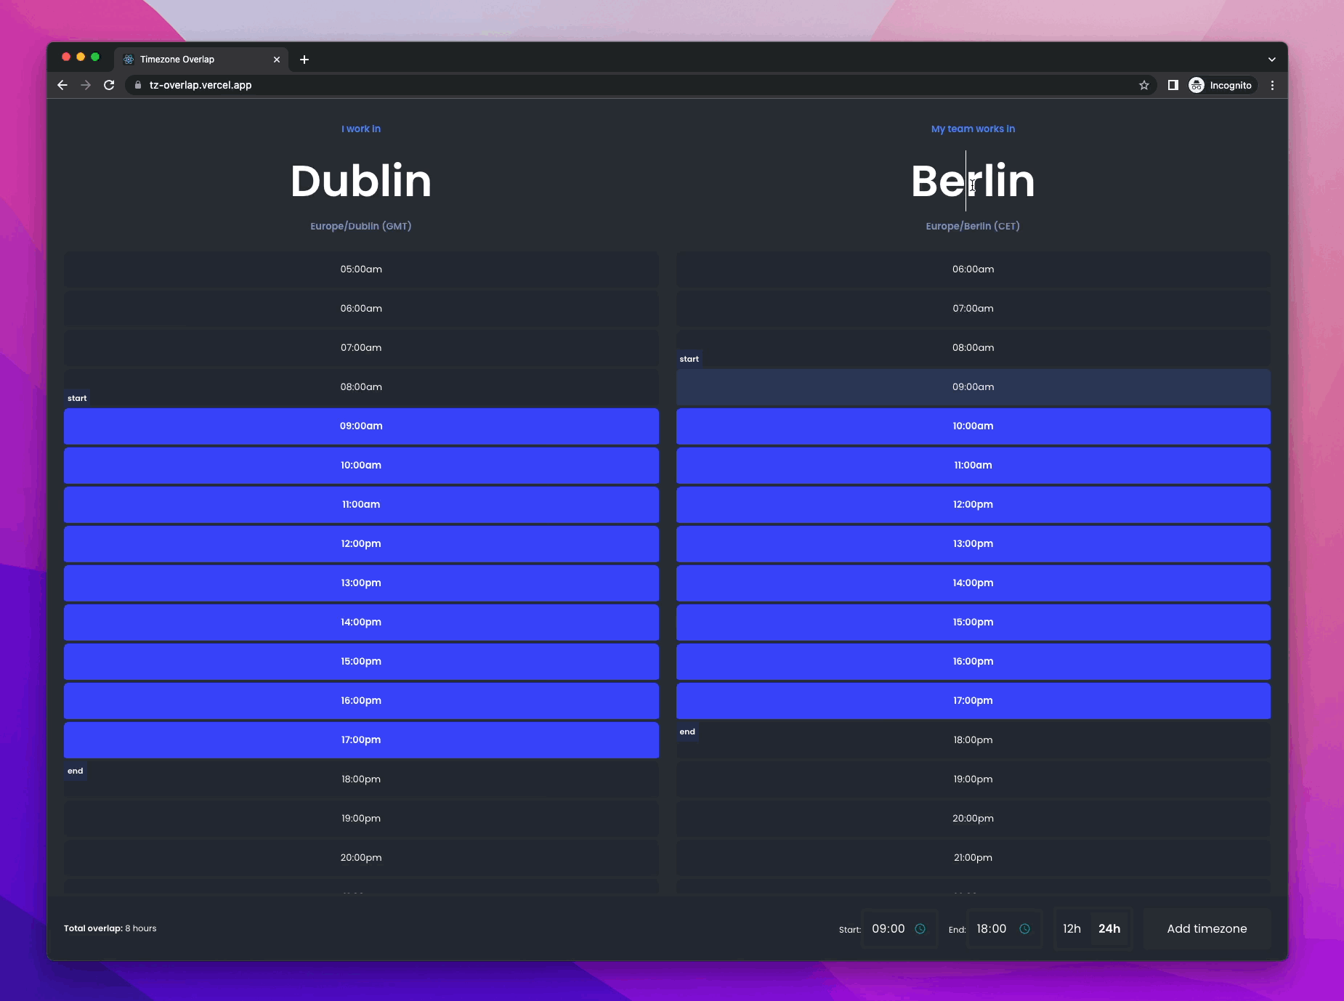Select Dublin's 12:00pm time slot

[x=361, y=544]
